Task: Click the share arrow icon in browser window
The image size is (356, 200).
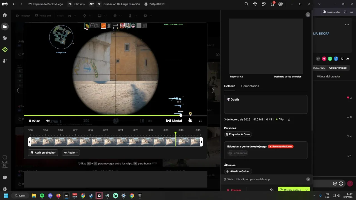Action: point(348,59)
